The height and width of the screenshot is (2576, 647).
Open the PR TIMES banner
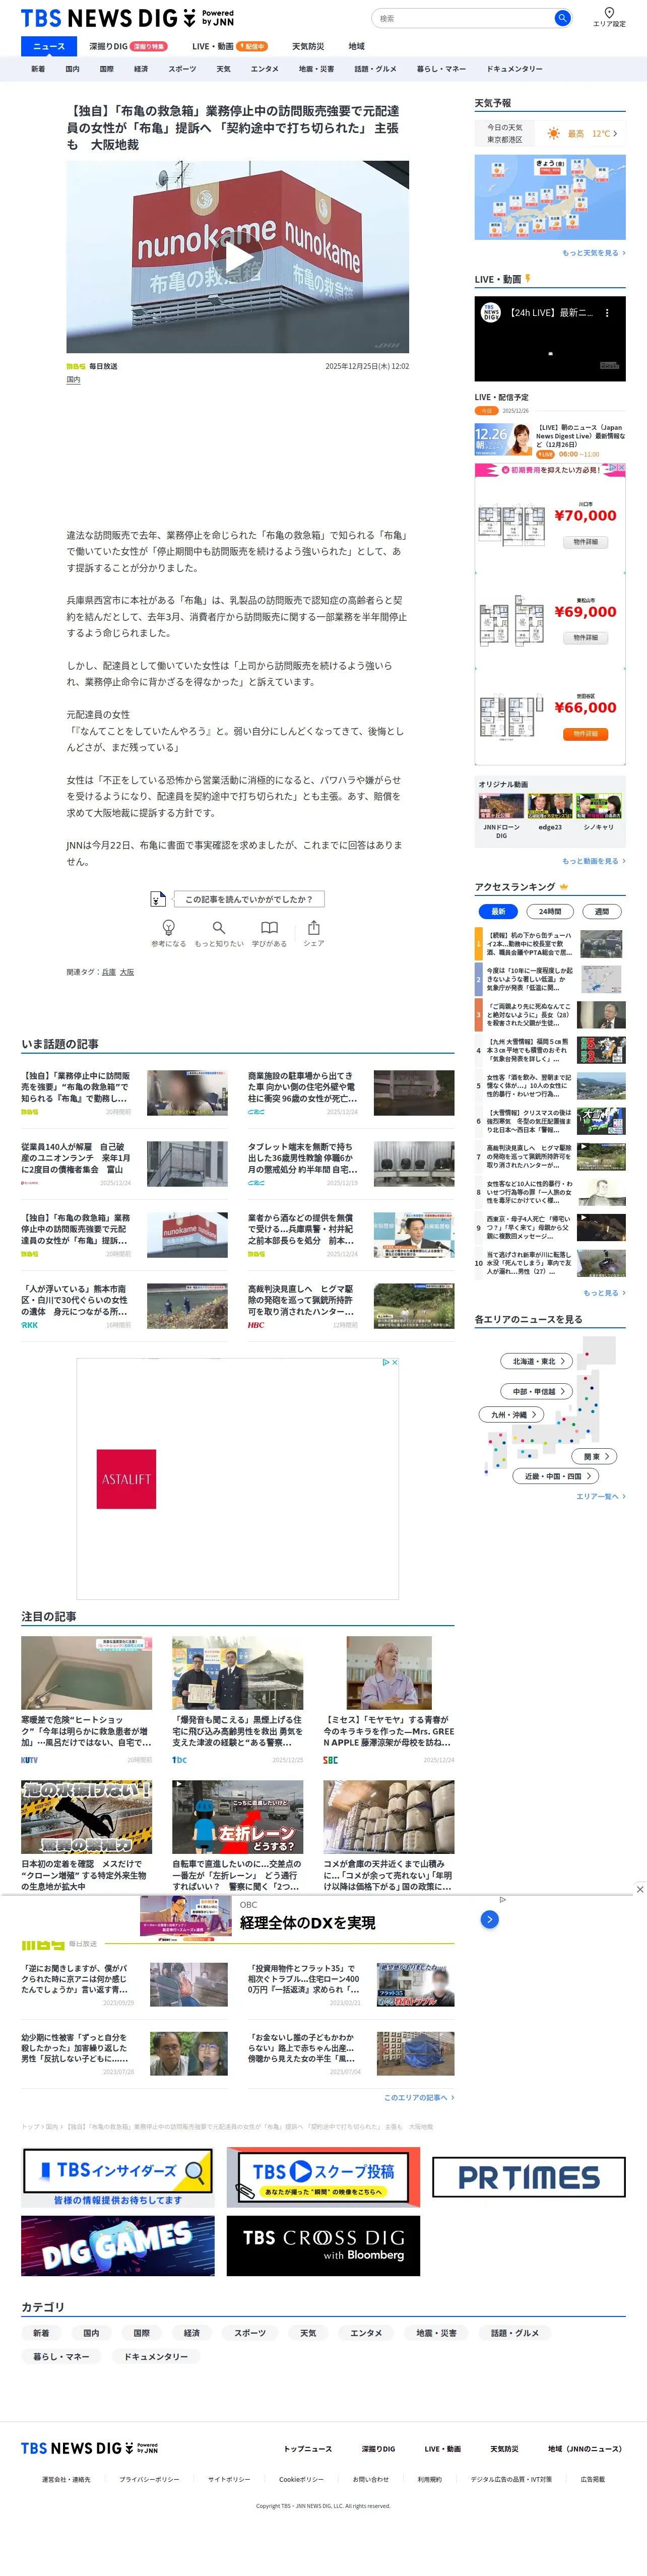tap(529, 2177)
